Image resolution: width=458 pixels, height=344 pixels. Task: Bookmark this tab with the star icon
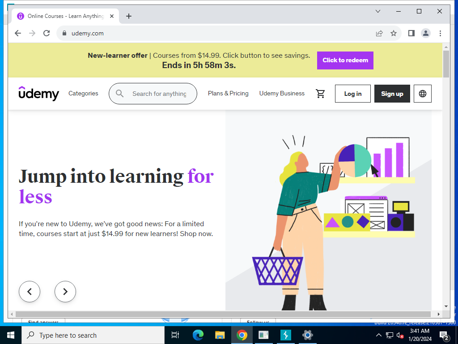click(394, 33)
